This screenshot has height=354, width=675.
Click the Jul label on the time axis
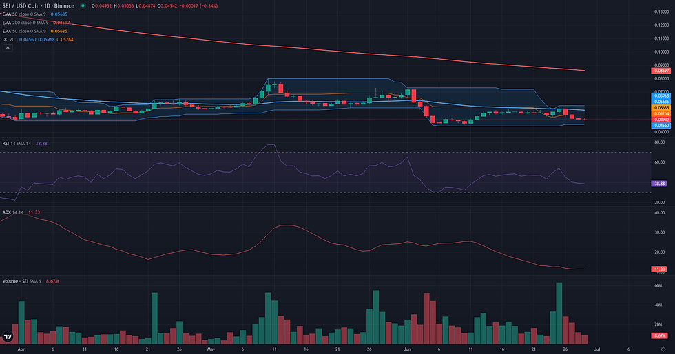(x=596, y=349)
